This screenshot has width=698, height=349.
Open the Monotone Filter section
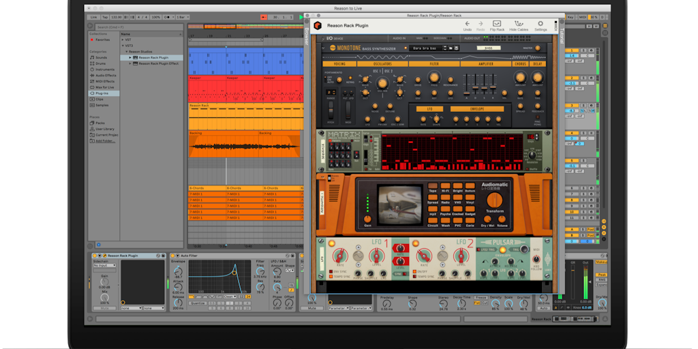pos(434,63)
